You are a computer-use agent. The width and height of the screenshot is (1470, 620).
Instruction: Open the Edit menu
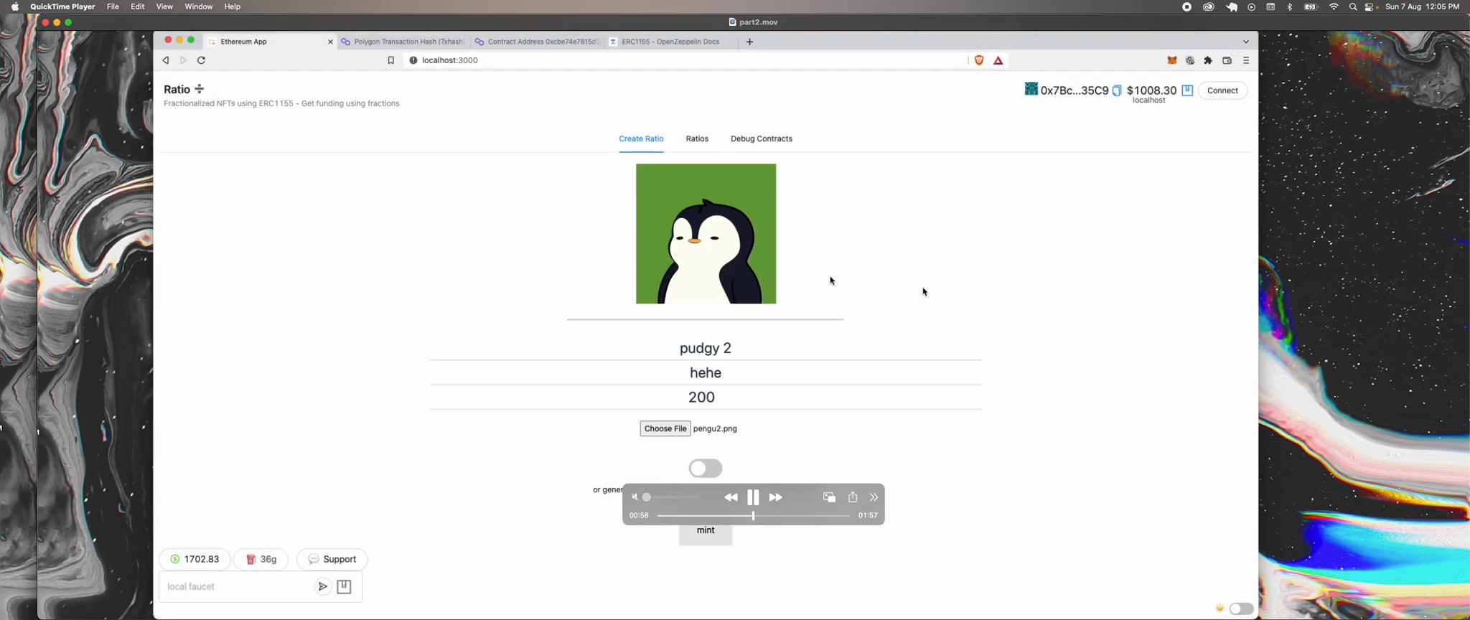coord(138,6)
